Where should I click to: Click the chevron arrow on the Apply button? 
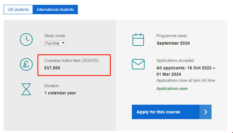[x=206, y=112]
